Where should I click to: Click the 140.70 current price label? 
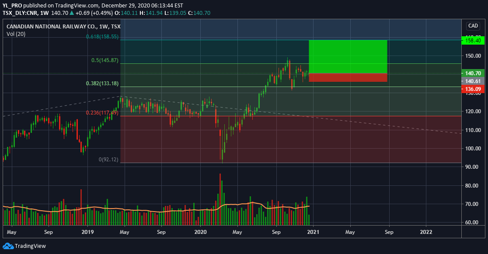(473, 73)
